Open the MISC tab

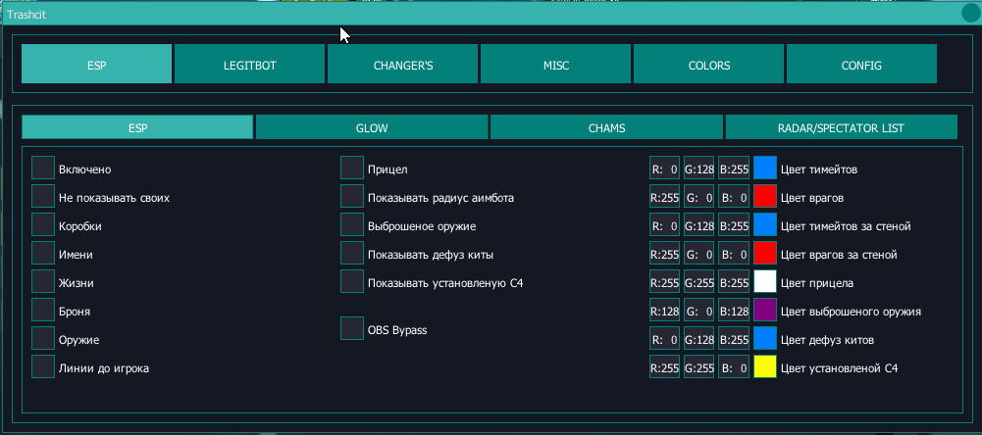(555, 65)
